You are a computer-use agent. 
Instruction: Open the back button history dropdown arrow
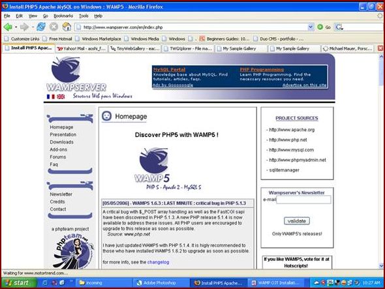coord(16,27)
